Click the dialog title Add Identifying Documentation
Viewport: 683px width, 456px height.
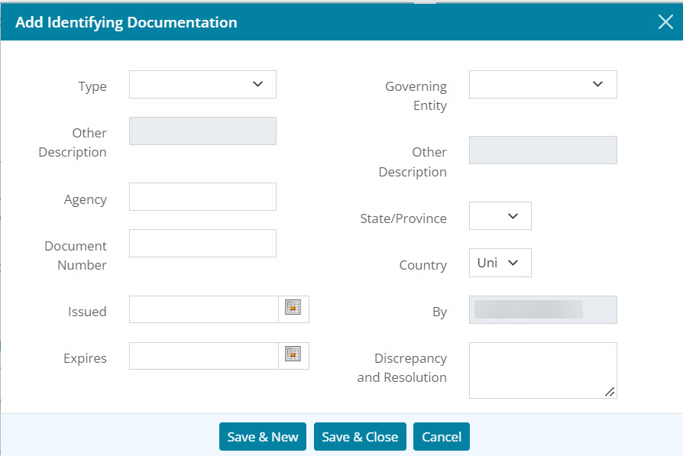tap(125, 22)
